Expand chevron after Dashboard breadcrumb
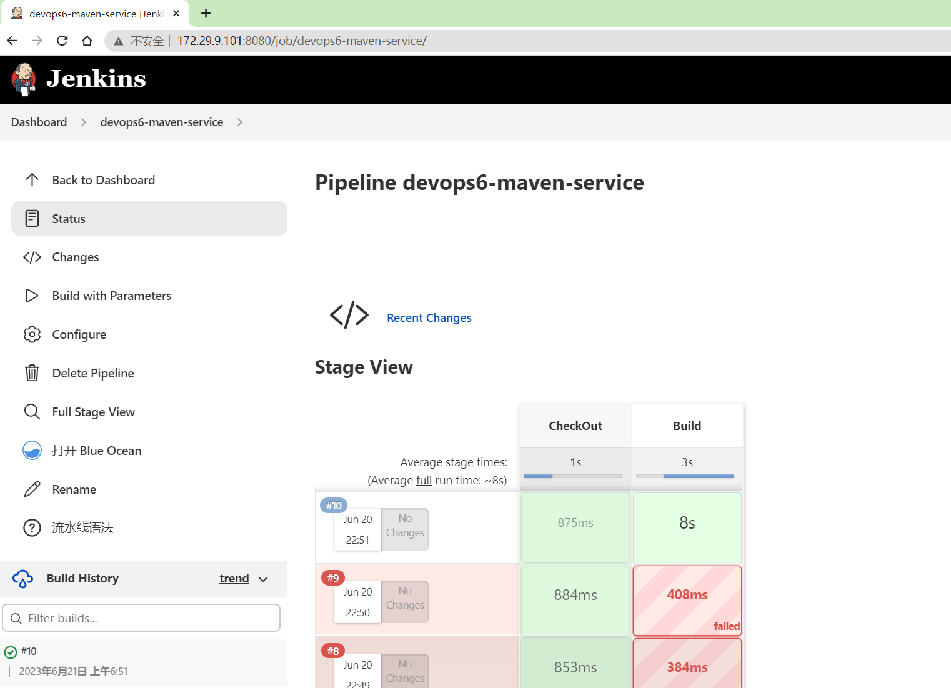 [83, 122]
